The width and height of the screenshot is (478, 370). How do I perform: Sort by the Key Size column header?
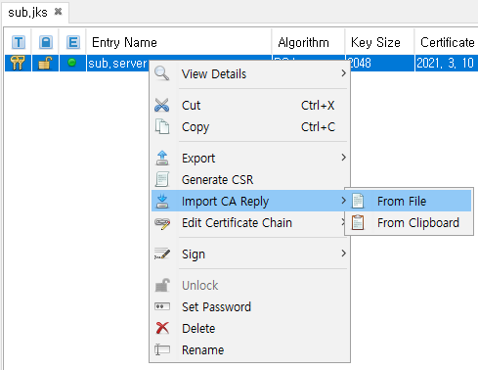[379, 42]
